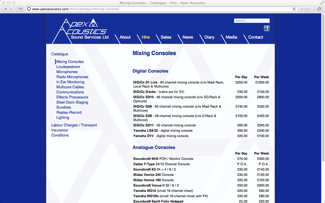The image size is (325, 203).
Task: Click the Reader button
Action: [305, 9]
